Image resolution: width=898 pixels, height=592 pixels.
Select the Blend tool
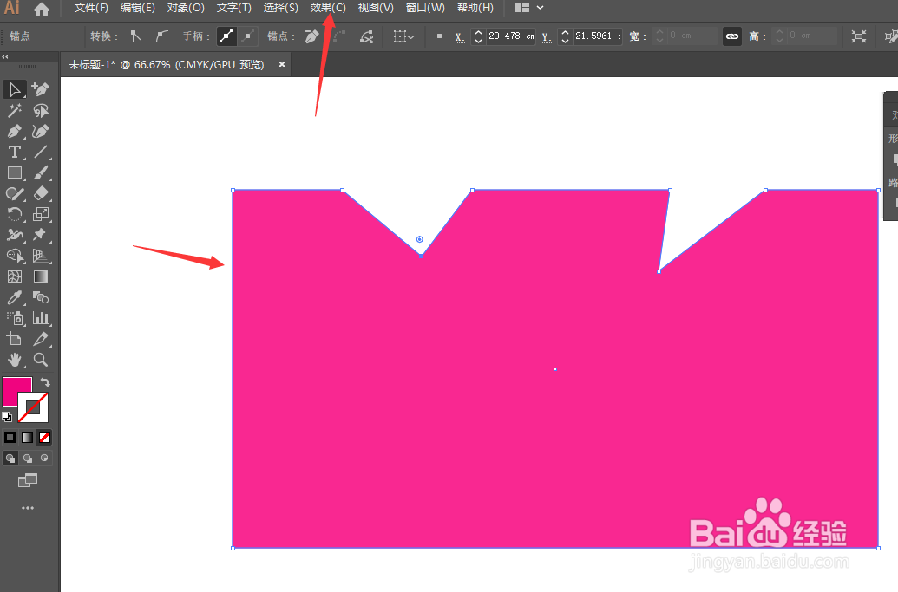pos(40,297)
